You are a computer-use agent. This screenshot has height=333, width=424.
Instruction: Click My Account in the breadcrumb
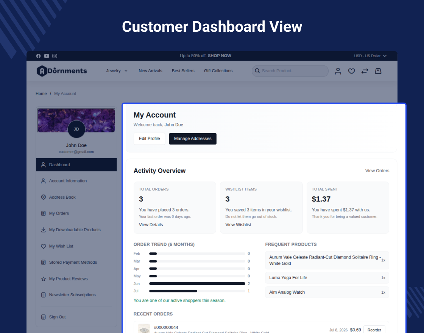pos(65,93)
